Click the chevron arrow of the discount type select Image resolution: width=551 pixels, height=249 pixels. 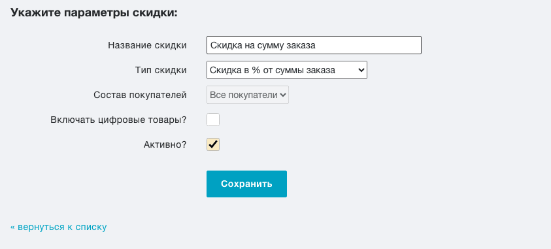(x=361, y=70)
